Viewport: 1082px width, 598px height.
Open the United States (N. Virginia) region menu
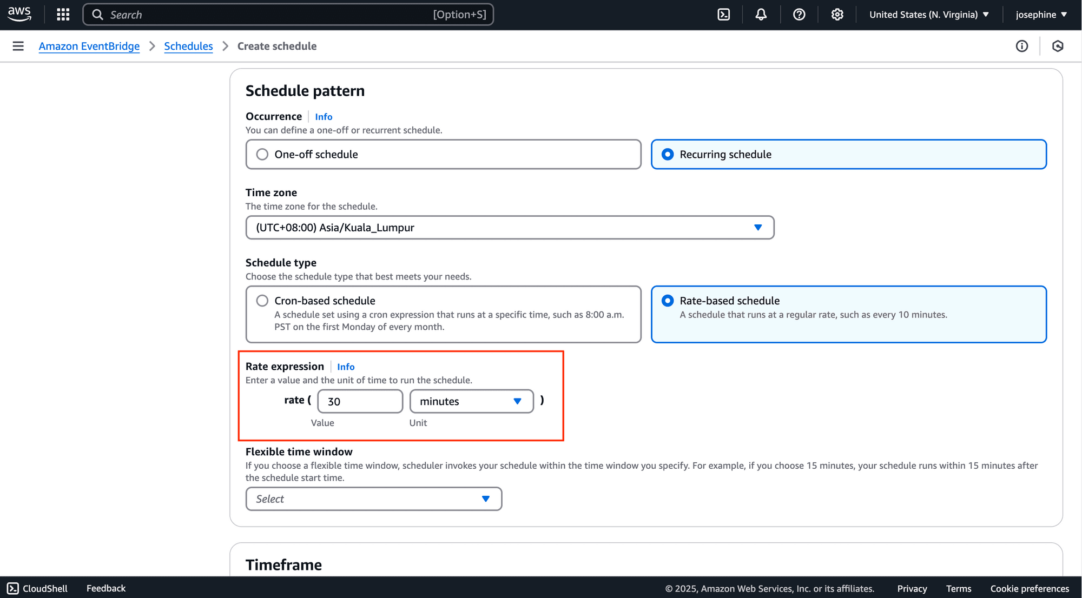(x=929, y=15)
